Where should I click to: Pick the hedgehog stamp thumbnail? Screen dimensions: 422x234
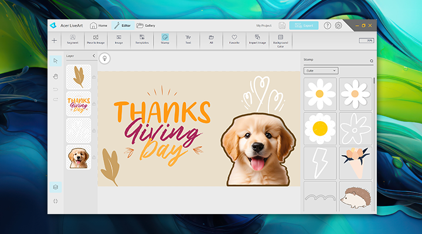355,197
